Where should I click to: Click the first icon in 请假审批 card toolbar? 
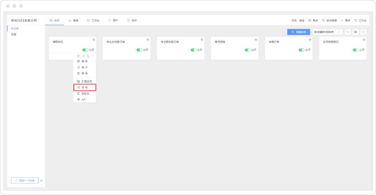coord(78,56)
